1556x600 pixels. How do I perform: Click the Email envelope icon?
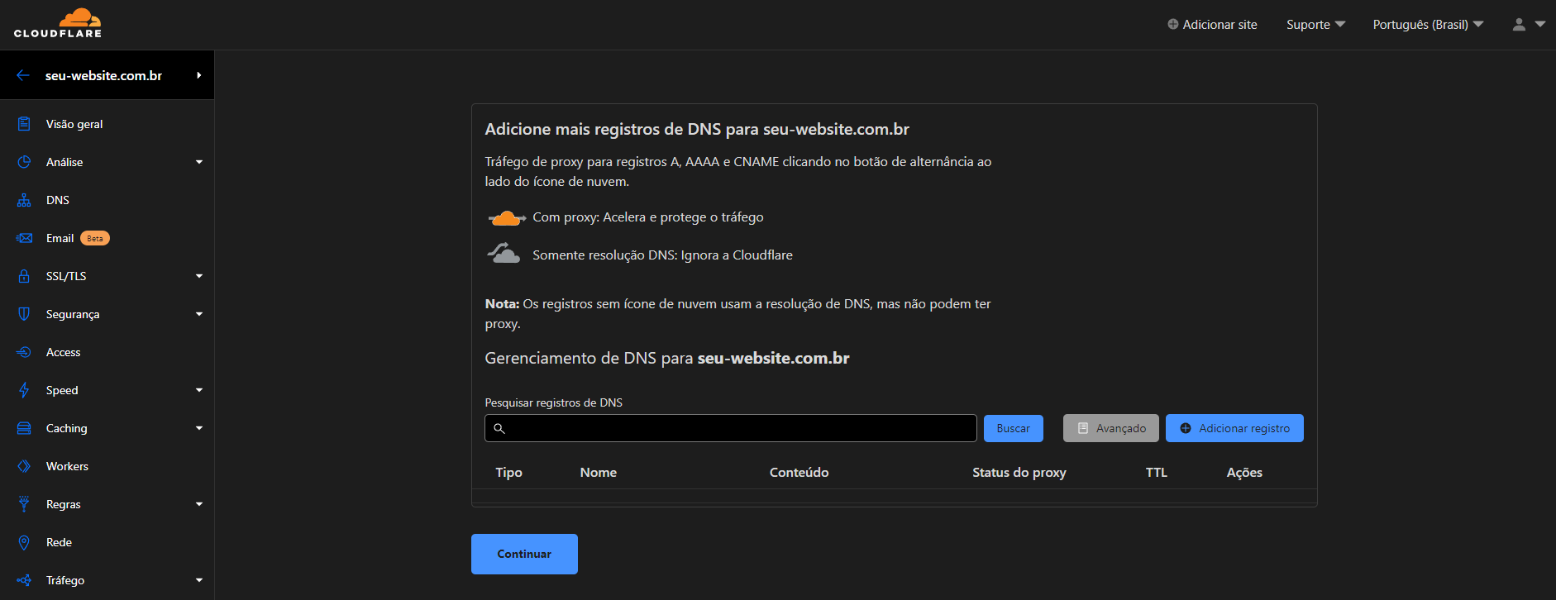(x=24, y=238)
